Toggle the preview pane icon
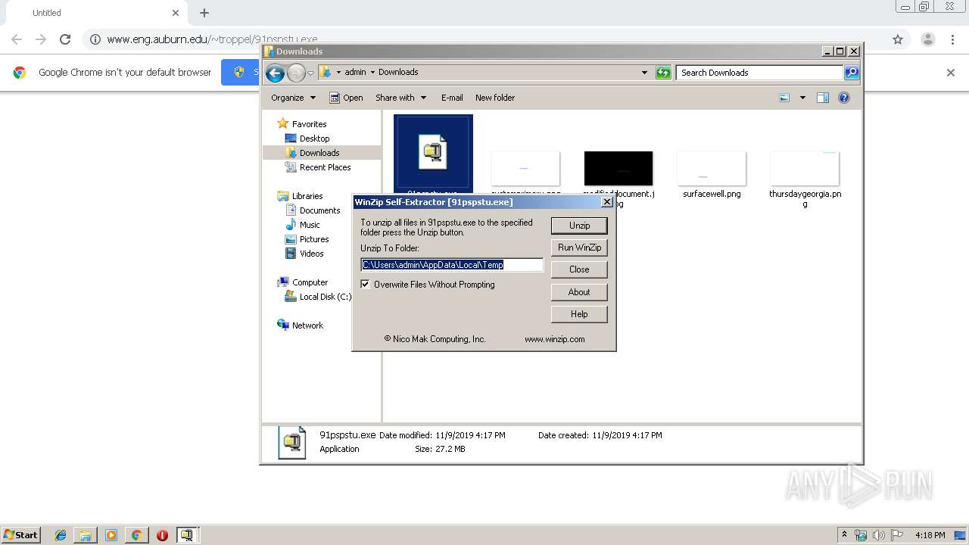Viewport: 969px width, 545px height. tap(823, 98)
